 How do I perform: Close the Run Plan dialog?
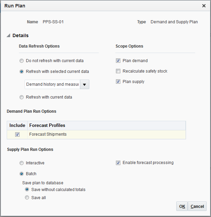(x=204, y=6)
